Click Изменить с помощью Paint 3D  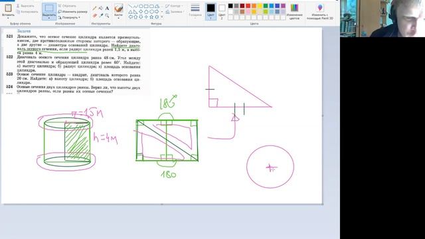[320, 12]
